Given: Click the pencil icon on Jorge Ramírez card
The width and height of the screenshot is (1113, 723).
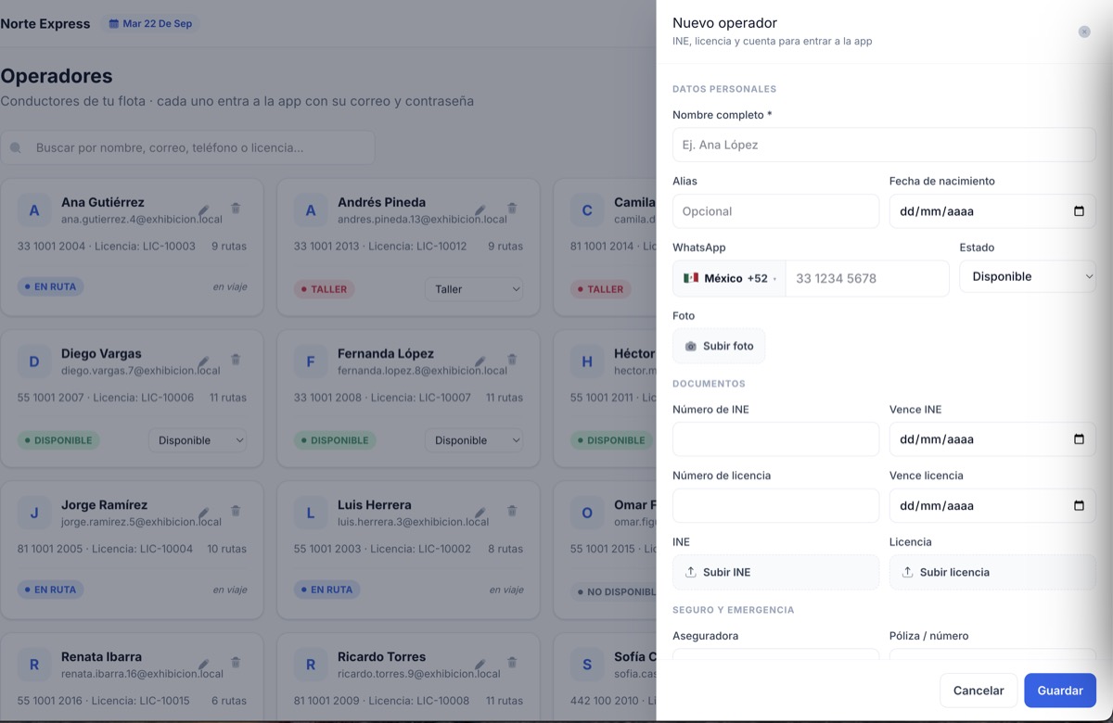Looking at the screenshot, I should (203, 512).
